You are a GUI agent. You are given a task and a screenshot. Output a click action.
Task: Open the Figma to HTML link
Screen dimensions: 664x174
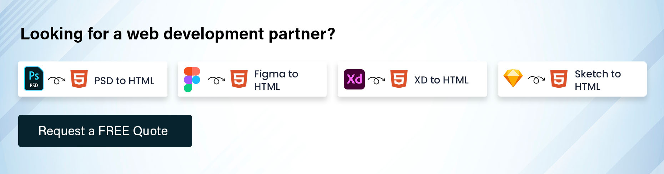(276, 80)
